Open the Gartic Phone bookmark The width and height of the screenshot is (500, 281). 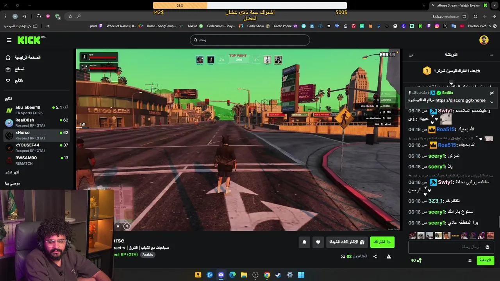click(x=286, y=26)
